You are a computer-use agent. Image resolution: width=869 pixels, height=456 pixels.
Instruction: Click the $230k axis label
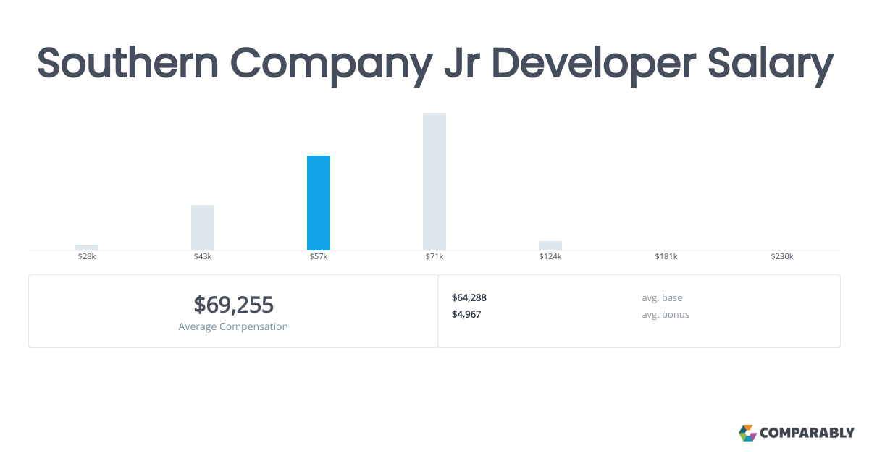pos(782,257)
